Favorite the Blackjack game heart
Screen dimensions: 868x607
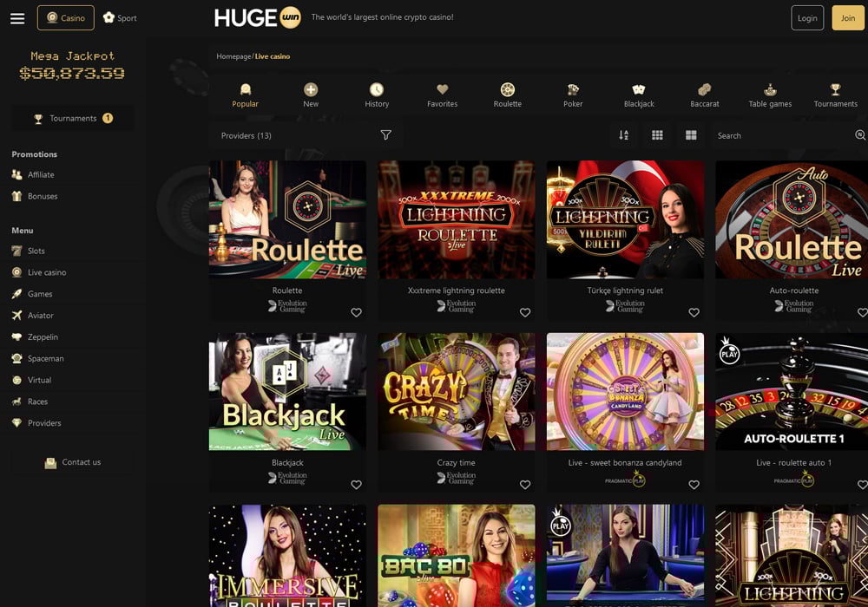(x=356, y=485)
